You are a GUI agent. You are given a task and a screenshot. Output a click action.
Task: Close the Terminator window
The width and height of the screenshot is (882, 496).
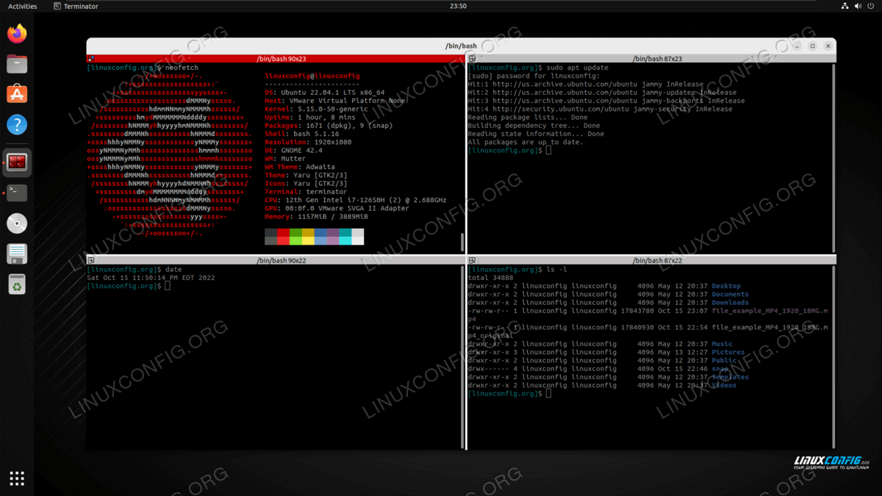828,46
